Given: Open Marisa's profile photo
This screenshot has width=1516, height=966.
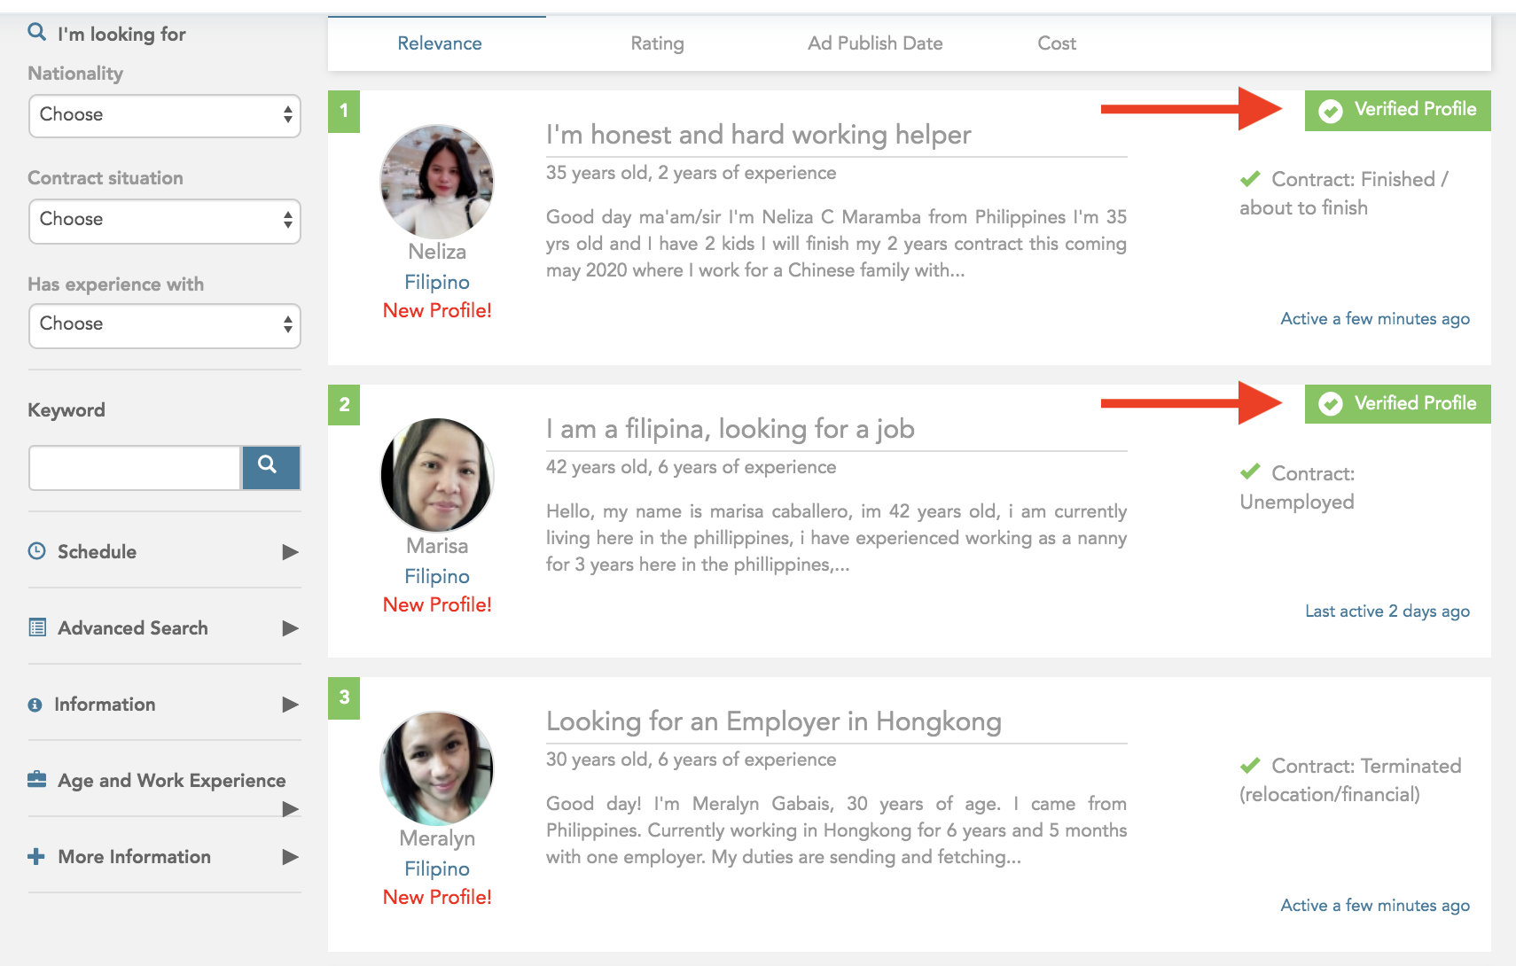Looking at the screenshot, I should click(x=437, y=475).
